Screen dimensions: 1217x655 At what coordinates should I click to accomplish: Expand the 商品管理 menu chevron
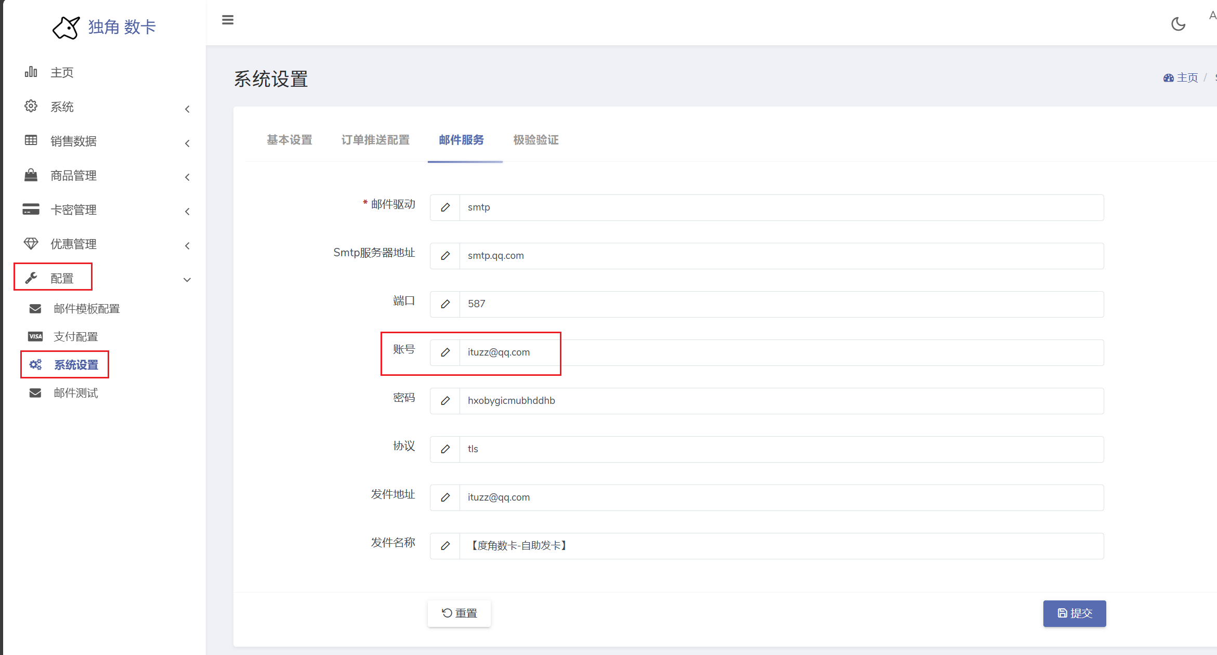click(x=187, y=177)
